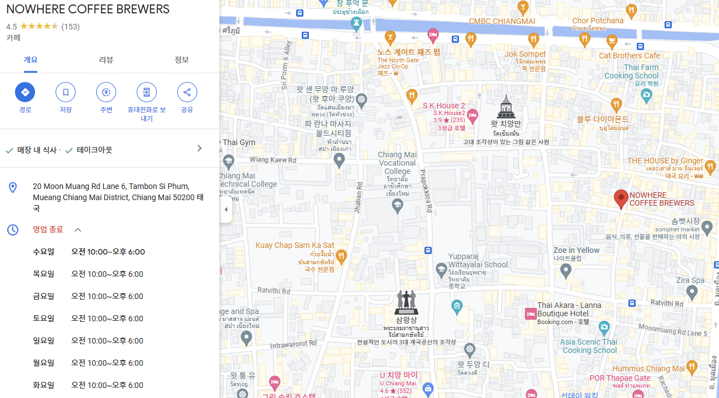The image size is (719, 398).
Task: Click the Jok Sompet restaurant marker
Action: pyautogui.click(x=534, y=39)
